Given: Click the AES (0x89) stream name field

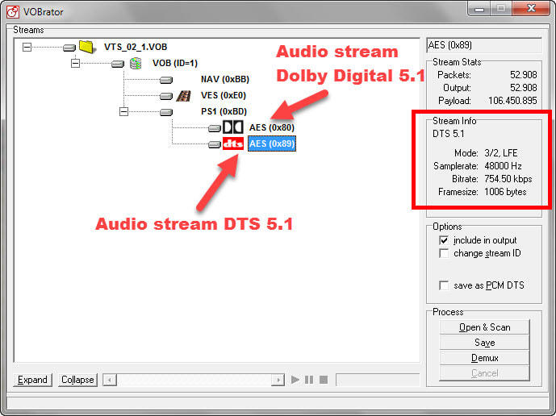Looking at the screenshot, I should (x=484, y=45).
